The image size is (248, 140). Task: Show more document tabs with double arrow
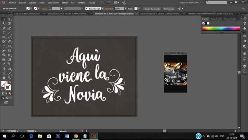[238, 14]
